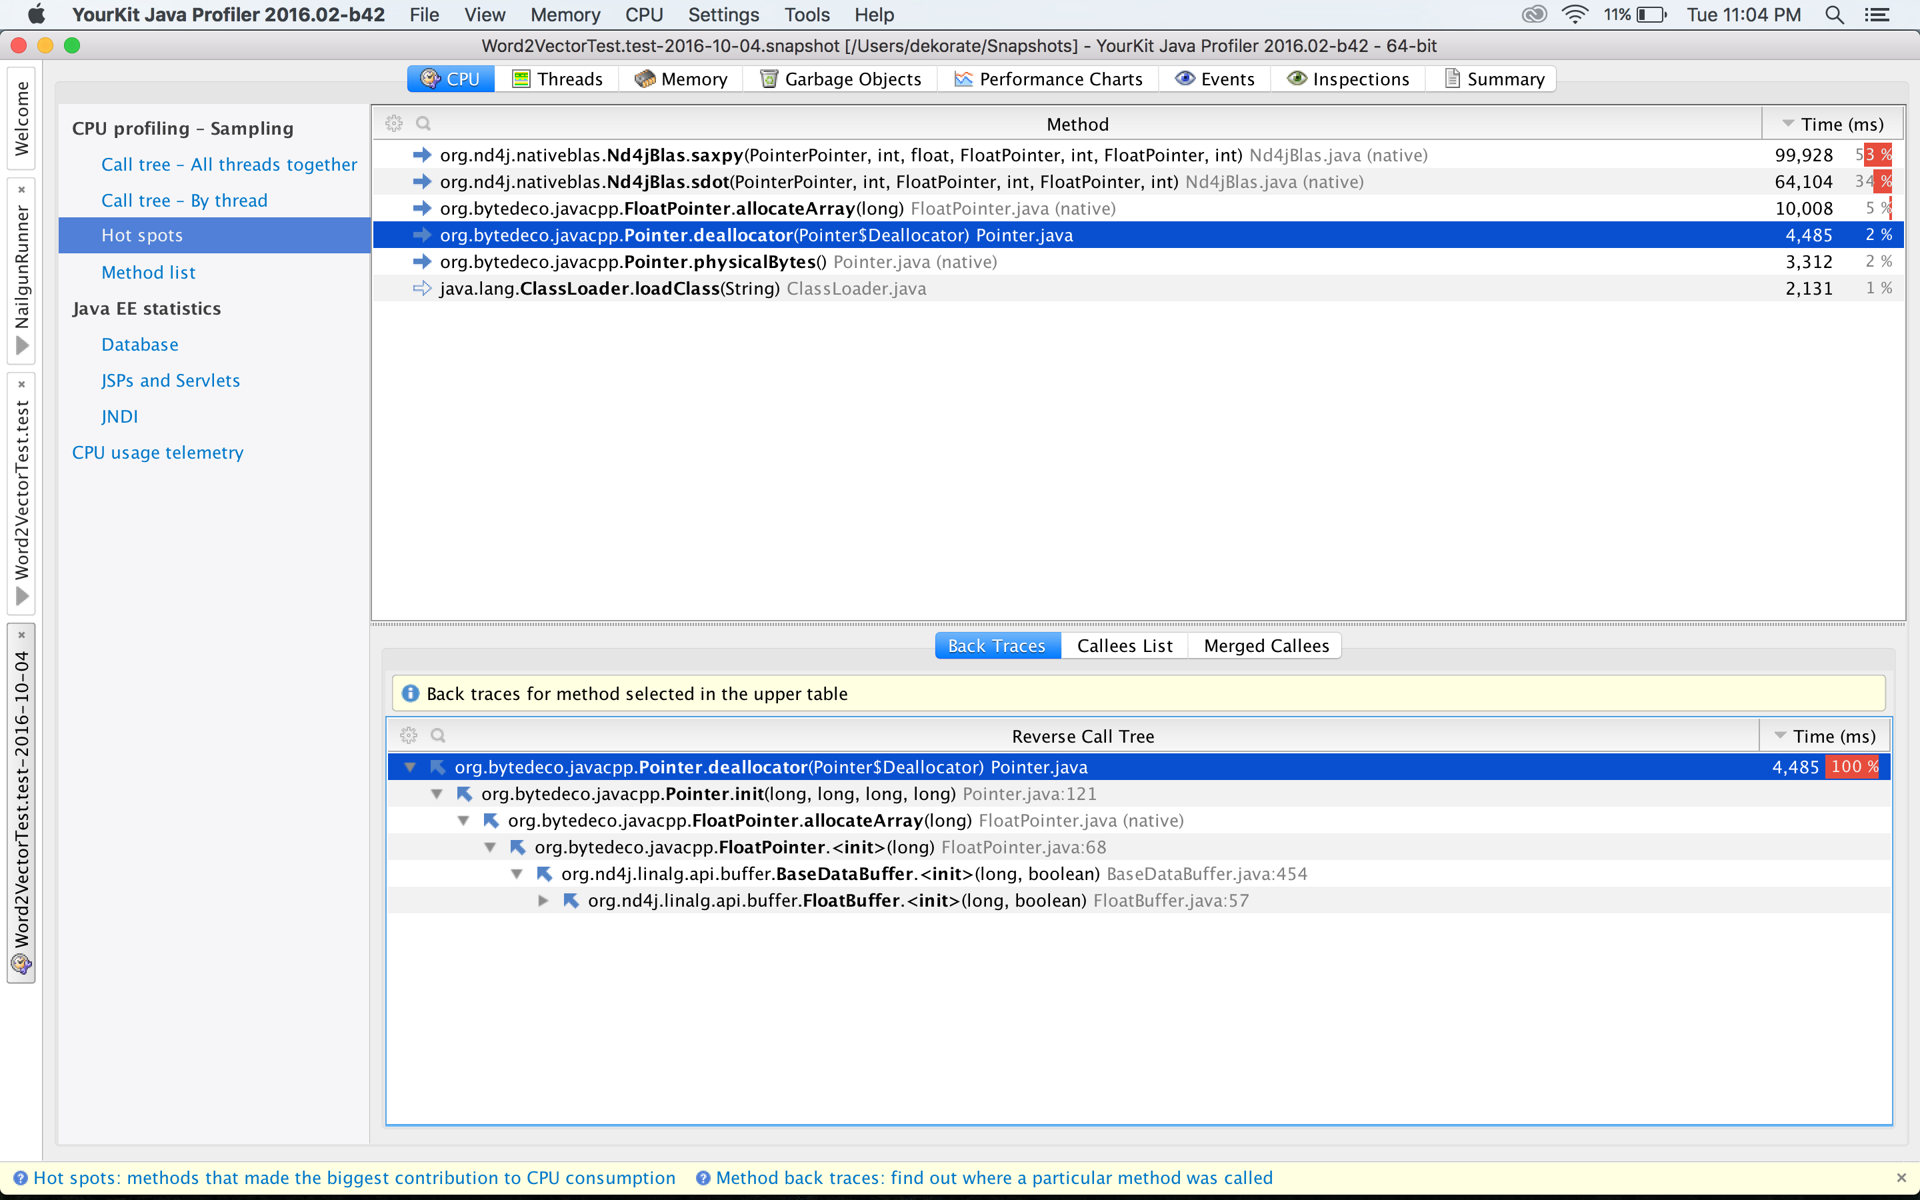Close the bottom yellow hint bar

coord(1901,1178)
